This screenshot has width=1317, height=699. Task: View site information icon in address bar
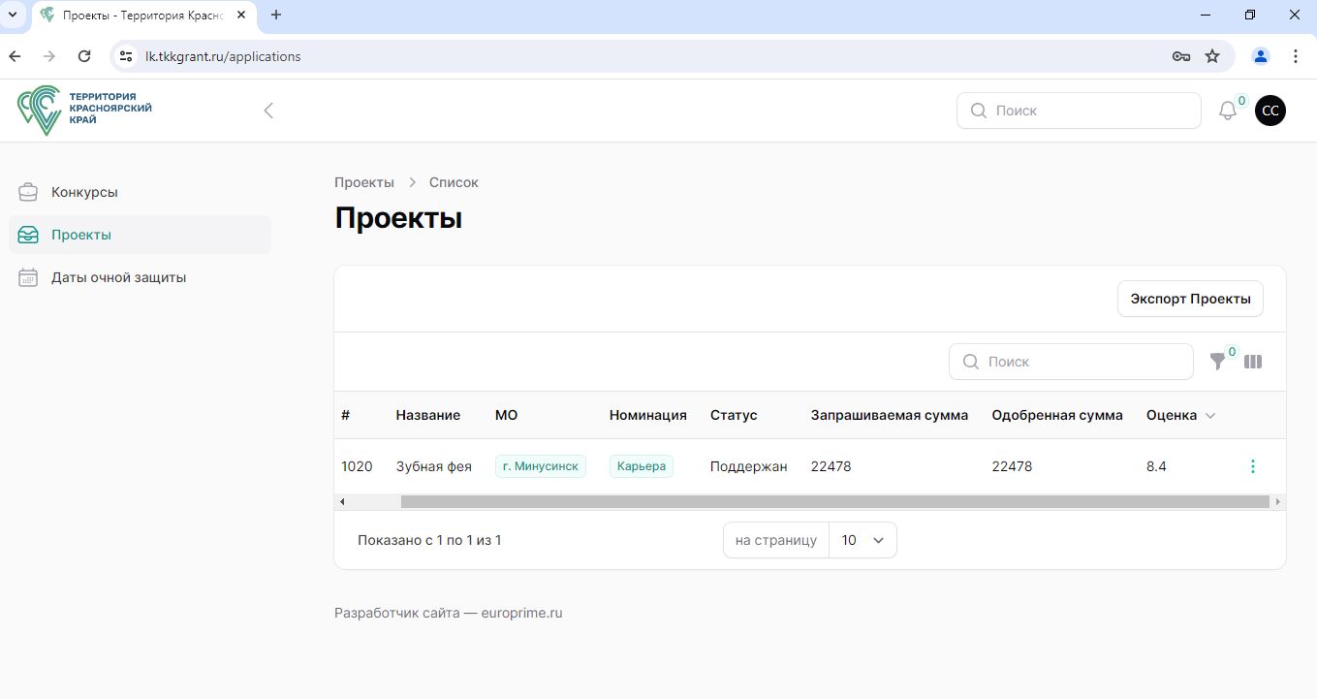click(125, 56)
